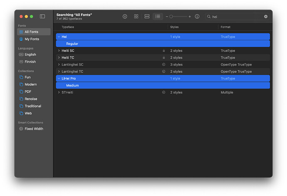Click the lock icon on Heiti TC

pos(163,58)
